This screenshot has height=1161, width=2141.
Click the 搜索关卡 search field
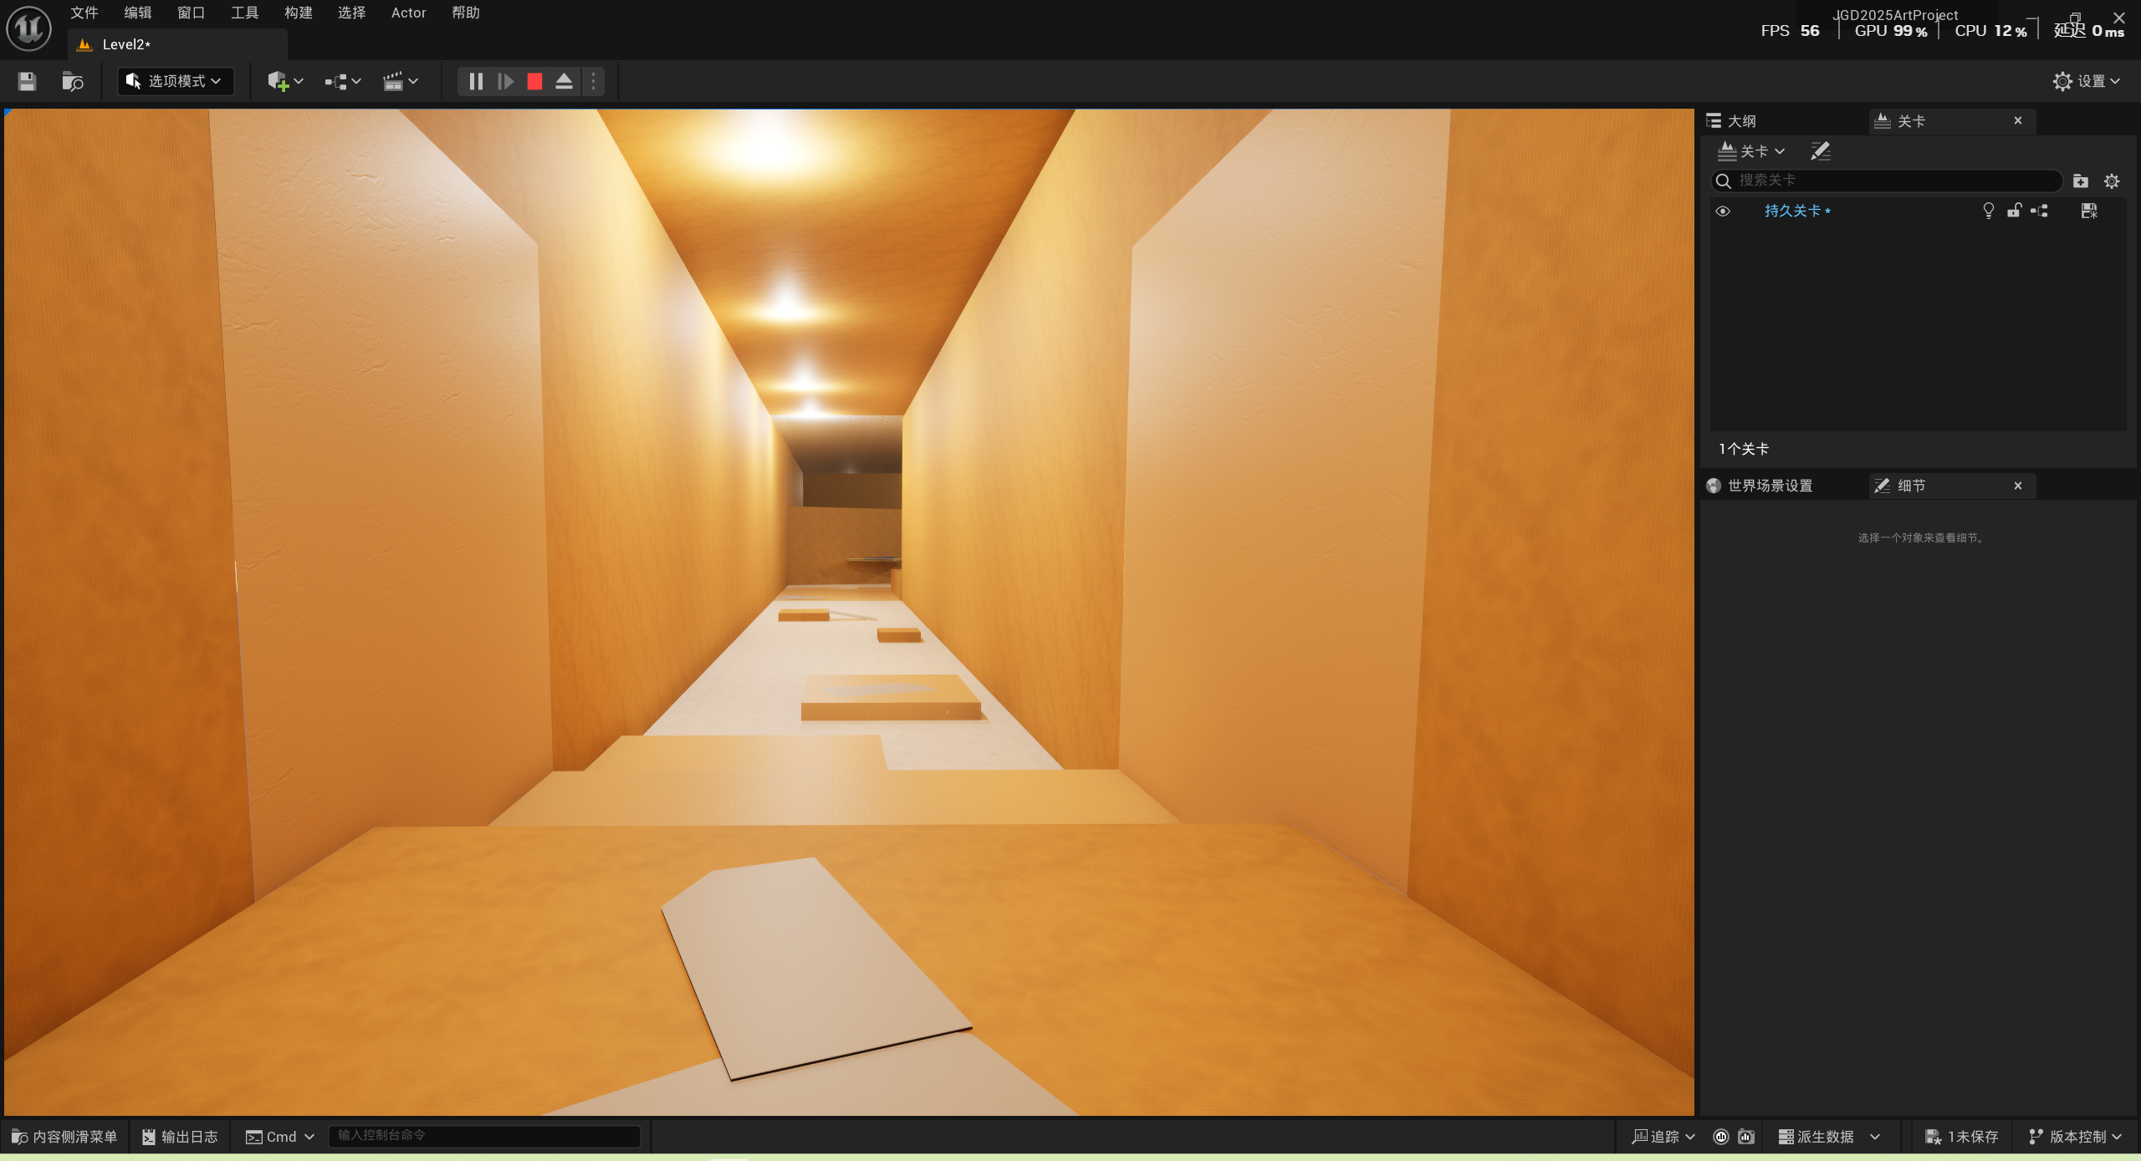click(x=1894, y=181)
